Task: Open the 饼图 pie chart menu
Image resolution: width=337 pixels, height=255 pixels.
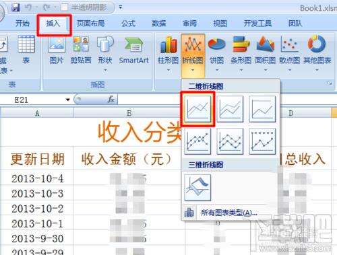Action: (217, 54)
